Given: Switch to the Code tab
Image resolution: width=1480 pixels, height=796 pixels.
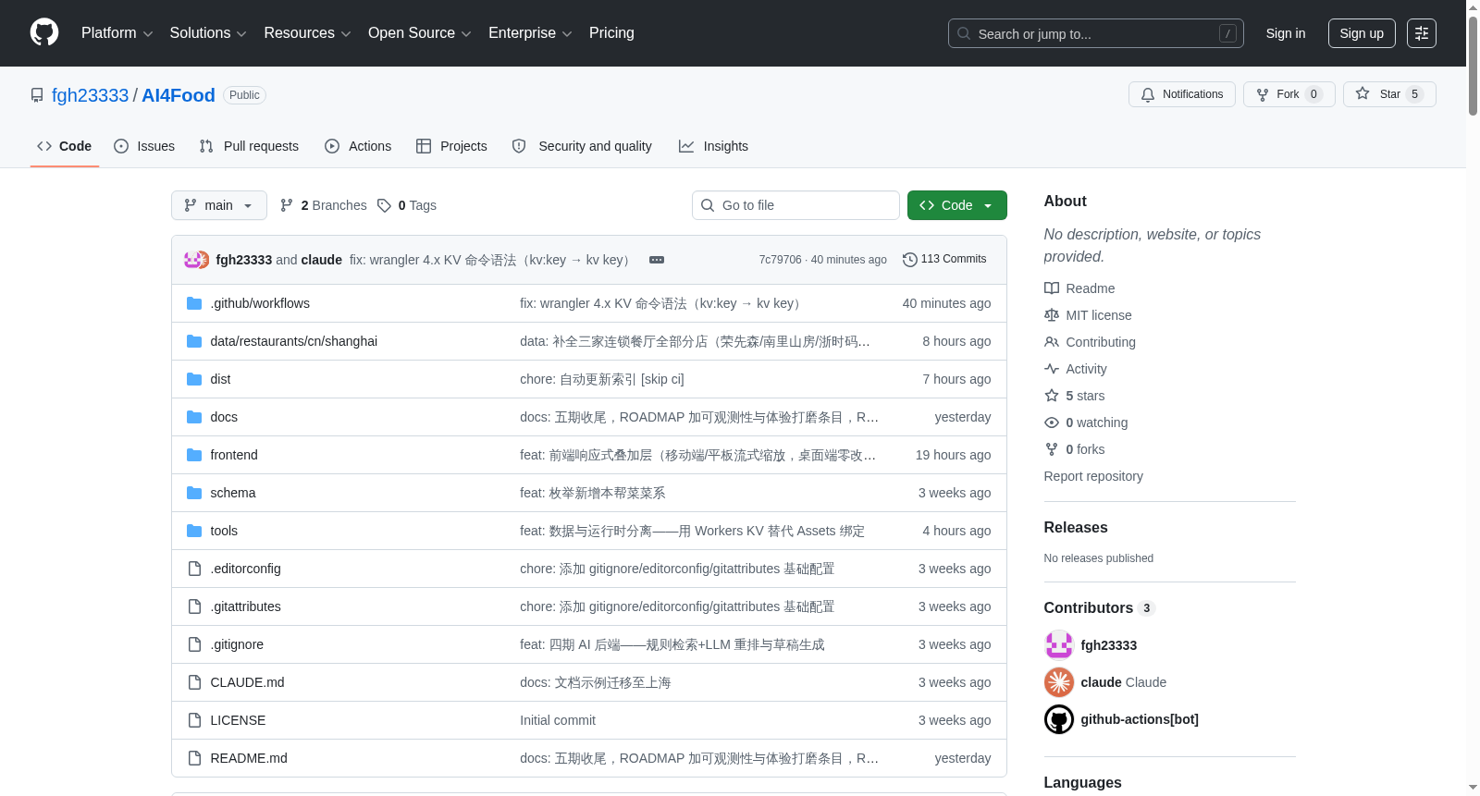Looking at the screenshot, I should click(x=65, y=146).
